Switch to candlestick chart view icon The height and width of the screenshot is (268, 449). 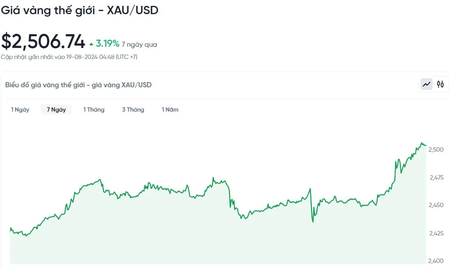(x=440, y=84)
